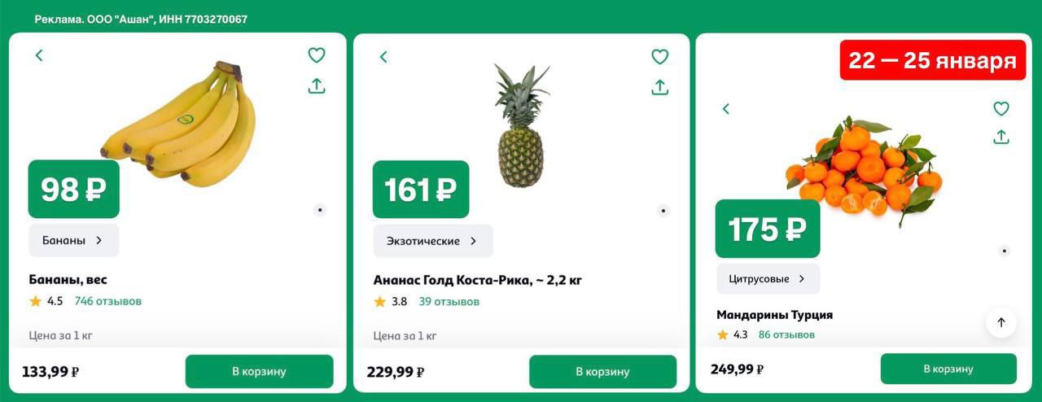Open the 86 отзывов reviews link
1042x402 pixels.
(x=786, y=334)
